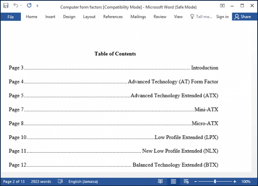
Task: Repeat the last action
Action: (x=29, y=5)
